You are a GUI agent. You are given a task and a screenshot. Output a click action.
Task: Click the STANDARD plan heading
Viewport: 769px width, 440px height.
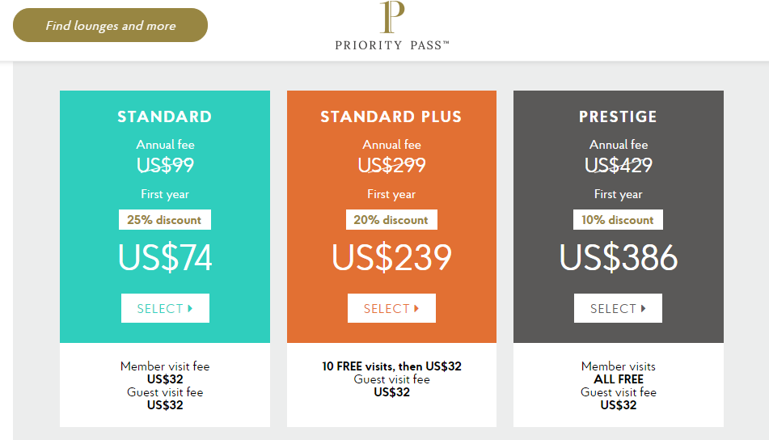coord(165,116)
